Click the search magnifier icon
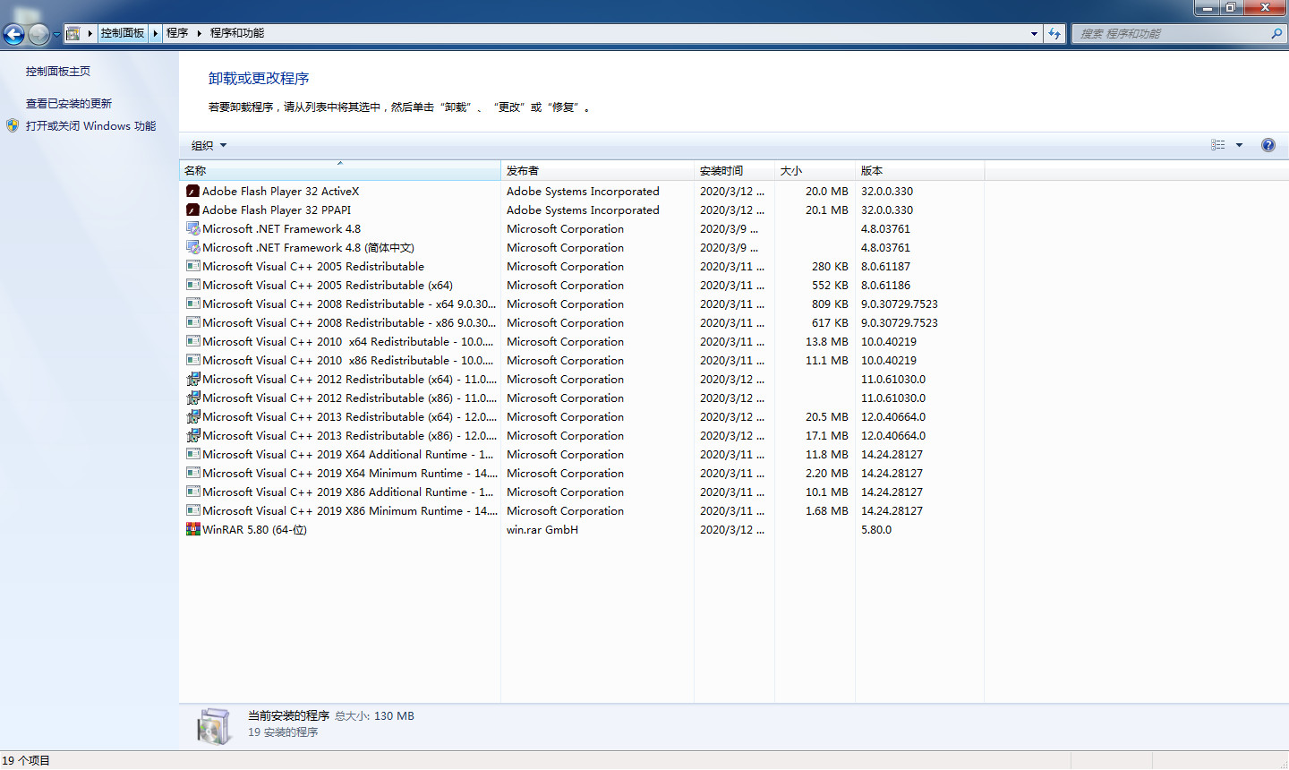This screenshot has height=770, width=1289. pos(1276,33)
